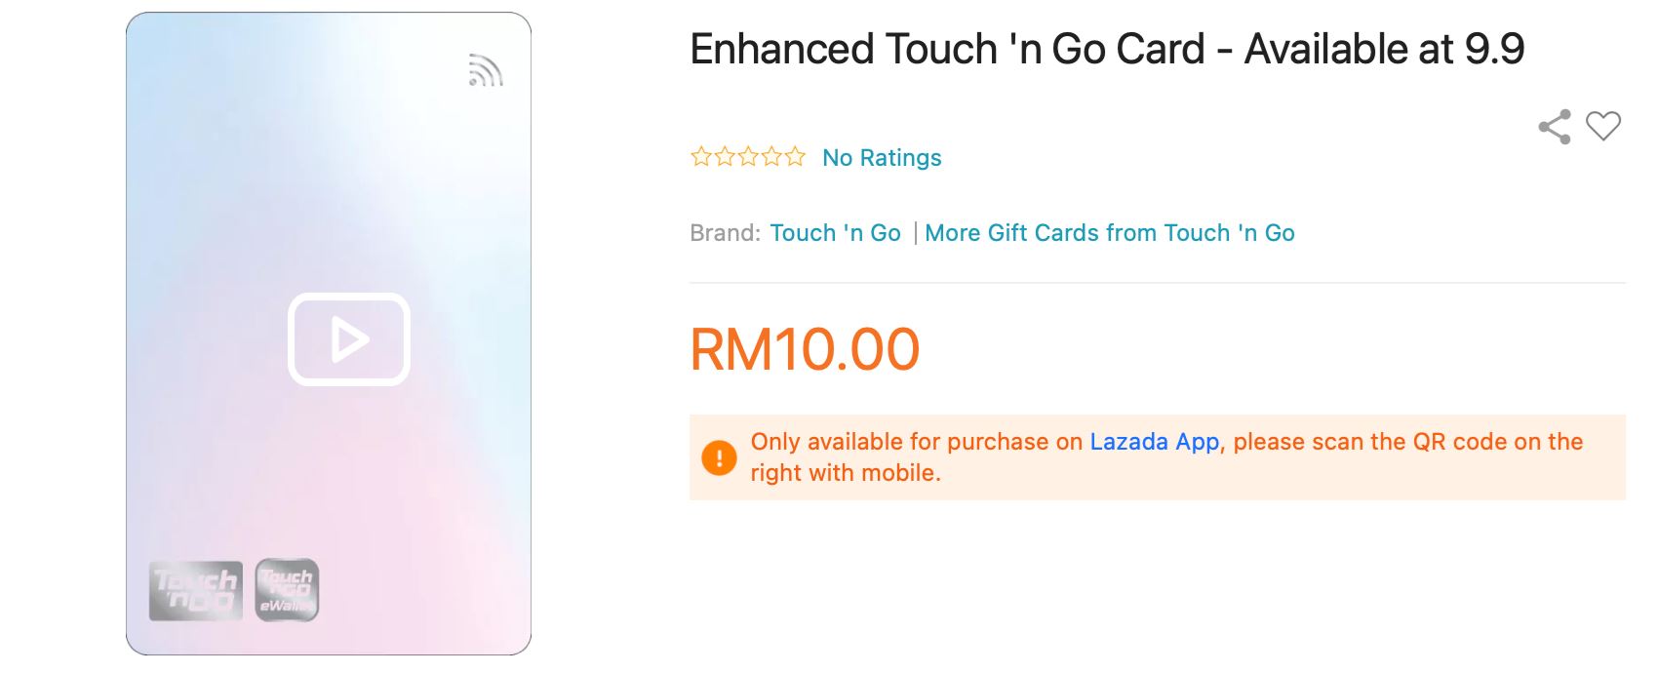Click the first rating star
Image resolution: width=1658 pixels, height=673 pixels.
click(x=700, y=157)
